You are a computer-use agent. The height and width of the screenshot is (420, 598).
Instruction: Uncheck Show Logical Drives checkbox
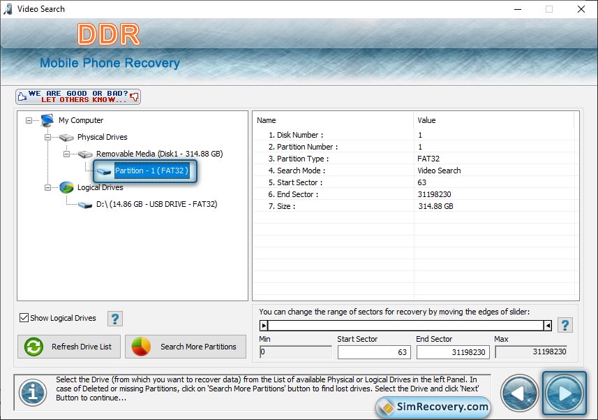tap(24, 318)
